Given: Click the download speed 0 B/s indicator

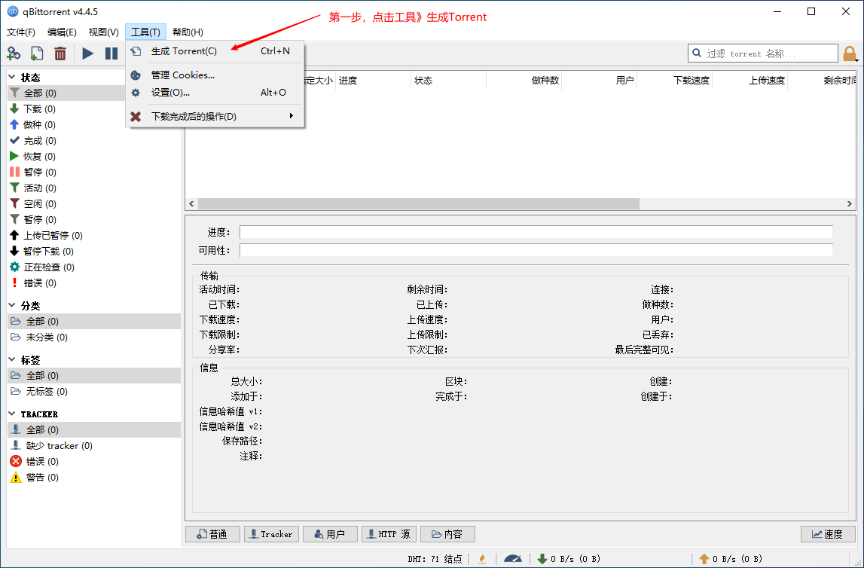Looking at the screenshot, I should 568,559.
